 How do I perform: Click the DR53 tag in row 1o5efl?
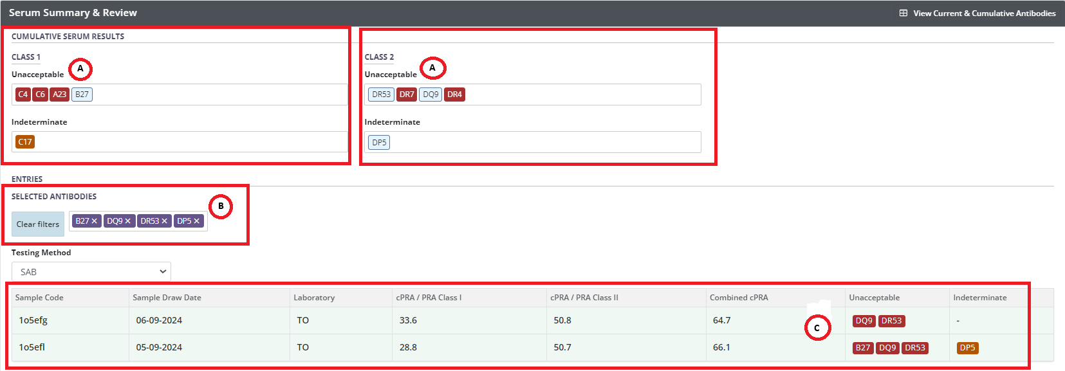coord(915,348)
